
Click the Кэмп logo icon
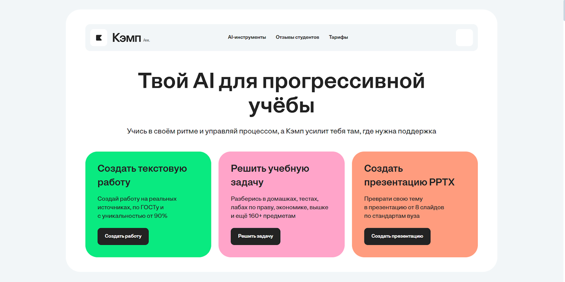coord(99,38)
